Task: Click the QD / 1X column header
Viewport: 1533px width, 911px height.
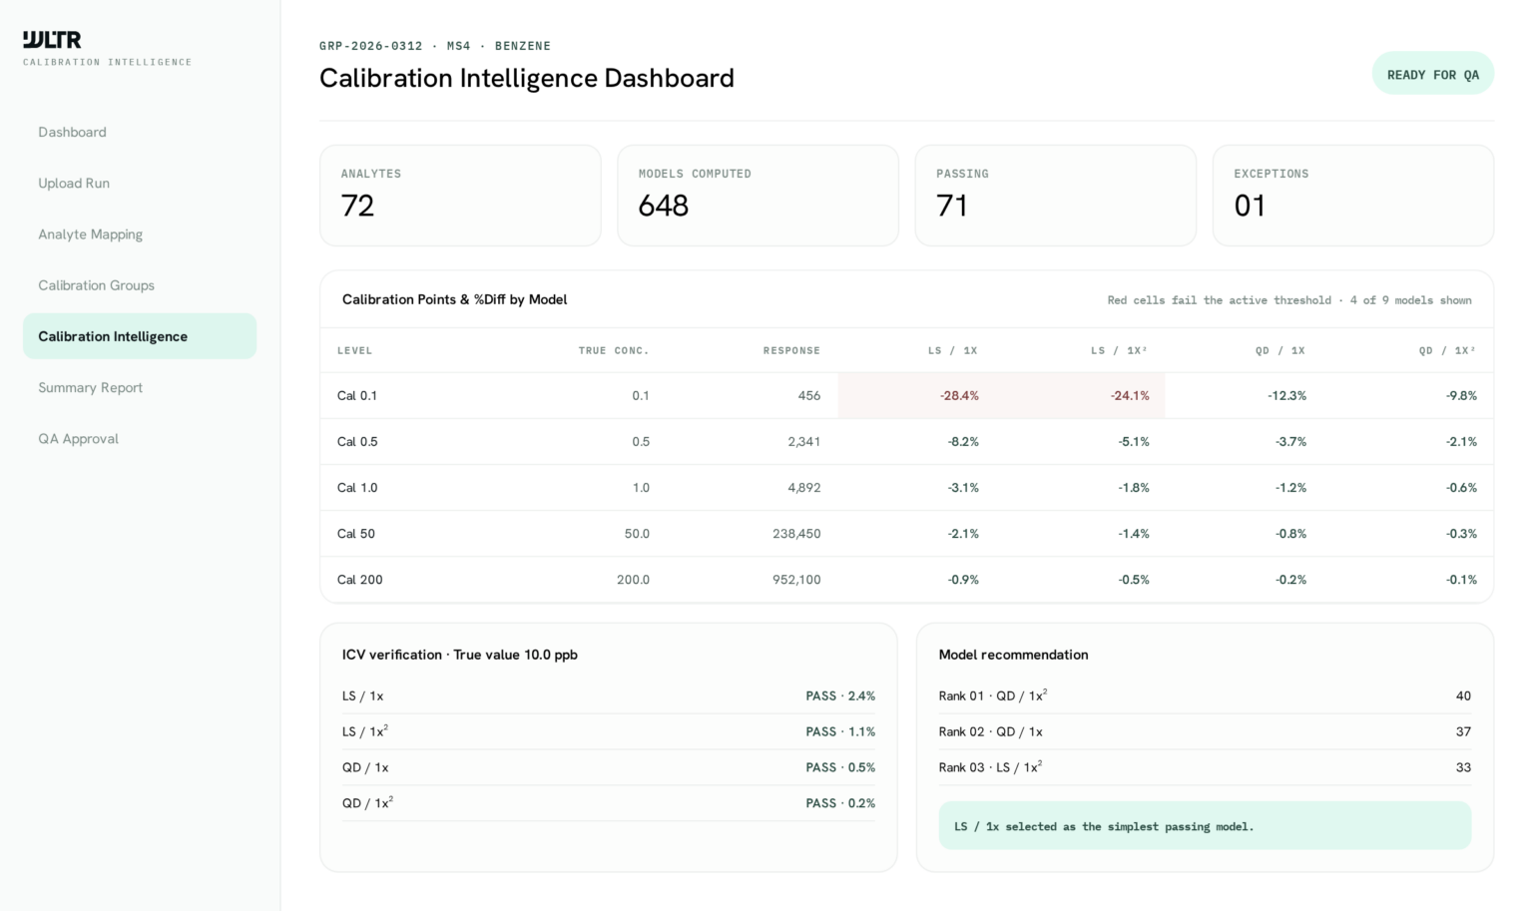Action: pyautogui.click(x=1280, y=350)
